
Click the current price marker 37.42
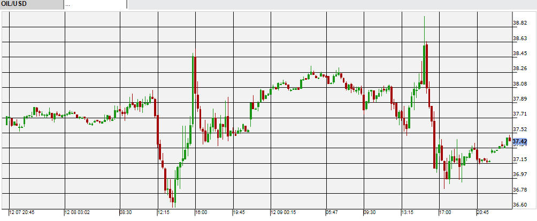tap(519, 141)
